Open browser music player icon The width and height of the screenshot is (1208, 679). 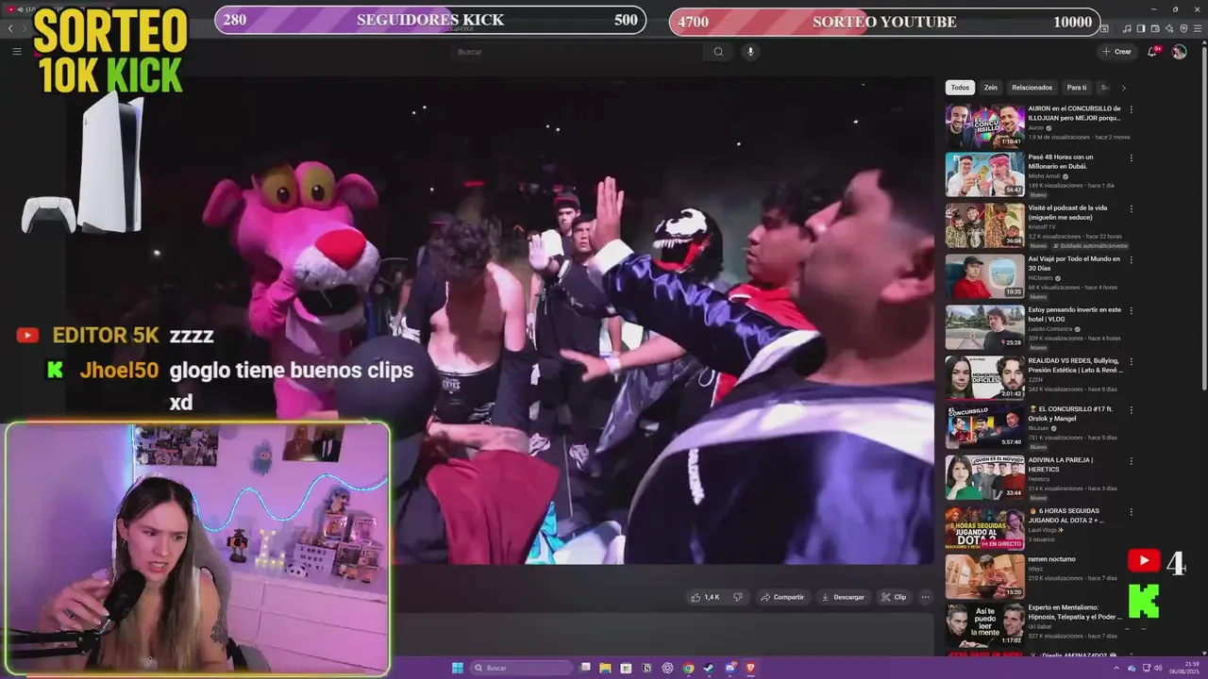coord(1127,28)
